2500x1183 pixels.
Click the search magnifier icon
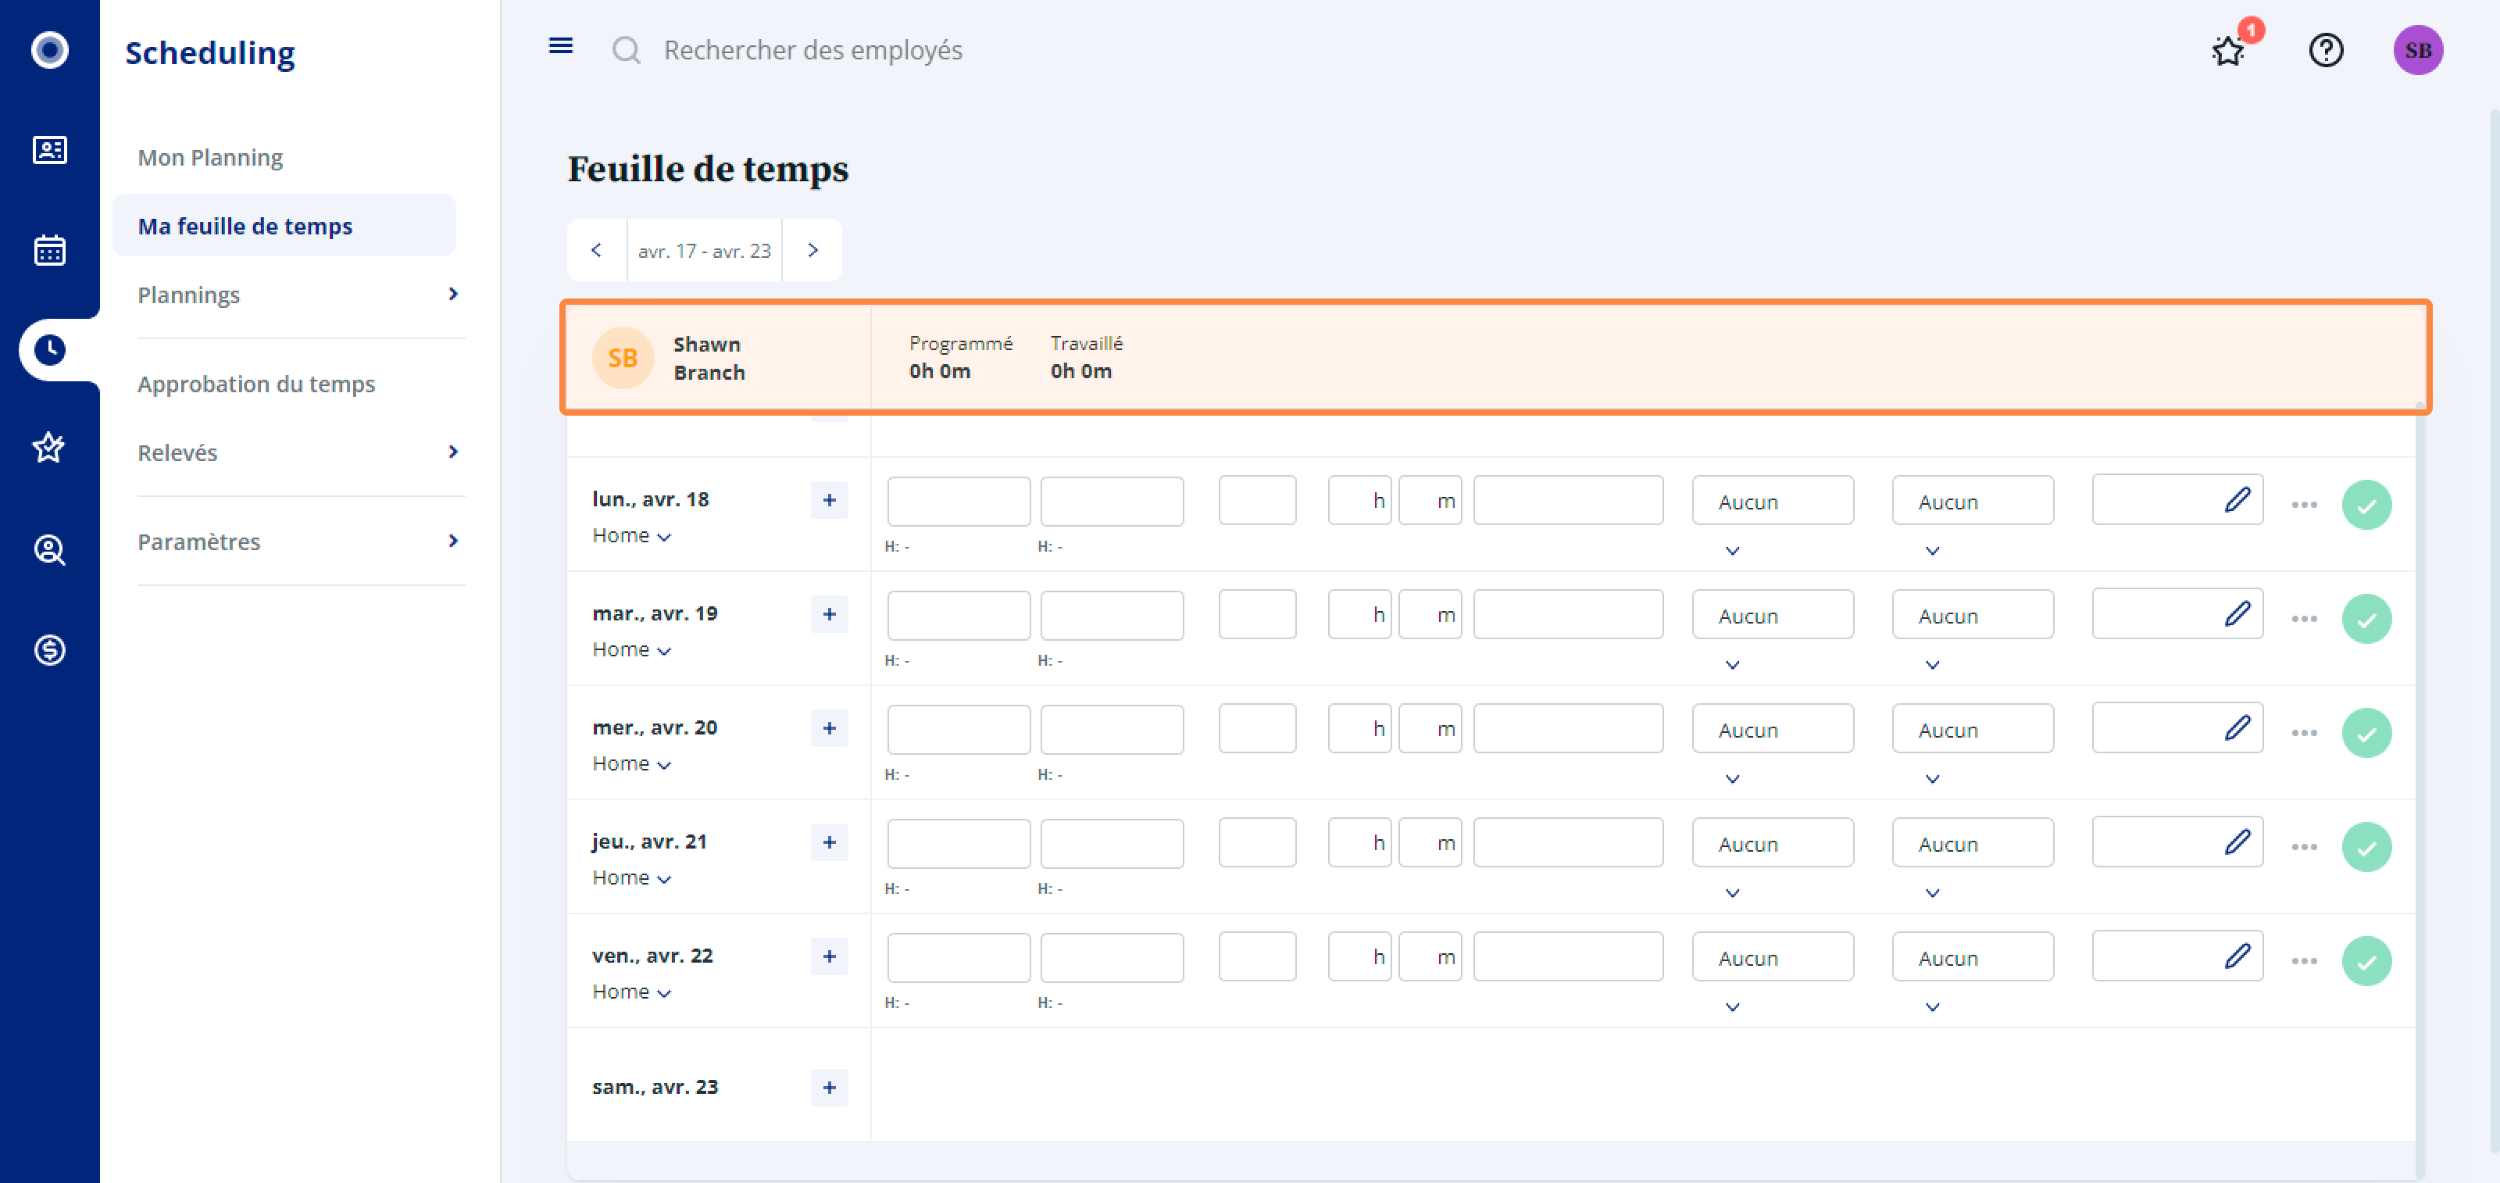626,49
